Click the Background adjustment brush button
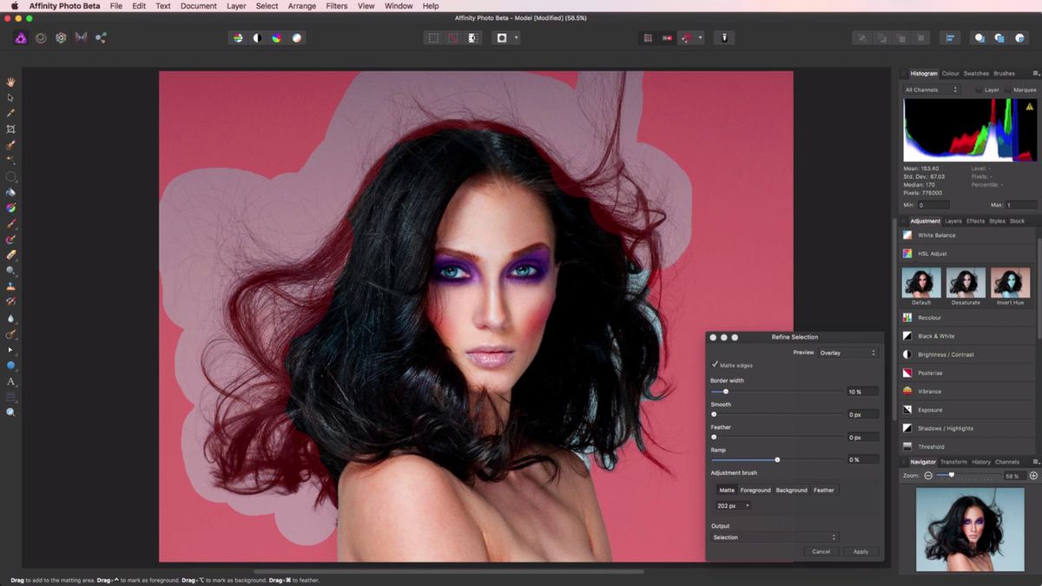 point(791,490)
